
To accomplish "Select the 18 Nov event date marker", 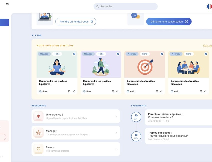I will tap(136, 136).
